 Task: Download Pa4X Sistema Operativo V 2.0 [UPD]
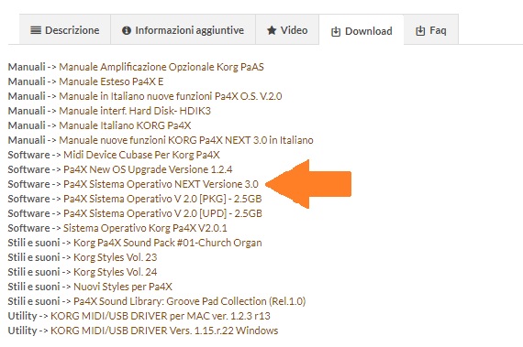click(x=162, y=213)
